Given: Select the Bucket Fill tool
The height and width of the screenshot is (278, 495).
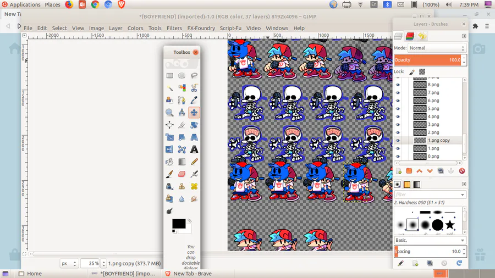Looking at the screenshot, I should click(169, 162).
